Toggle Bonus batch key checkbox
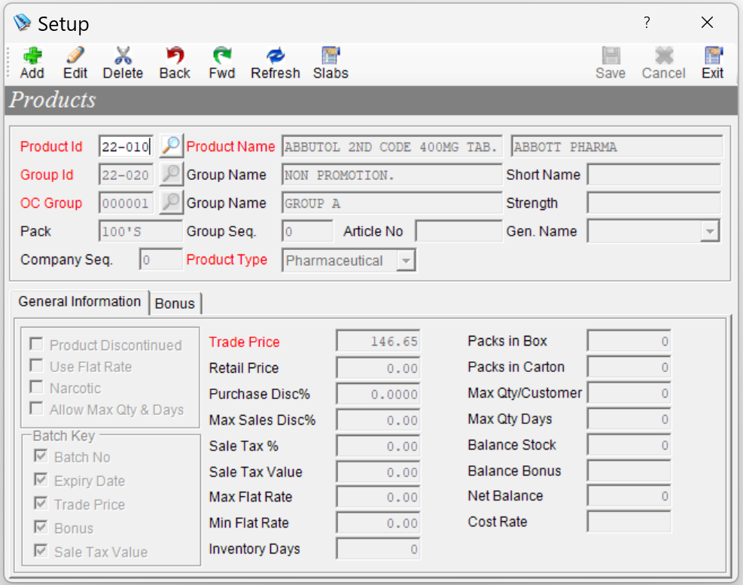This screenshot has width=743, height=585. (x=41, y=527)
